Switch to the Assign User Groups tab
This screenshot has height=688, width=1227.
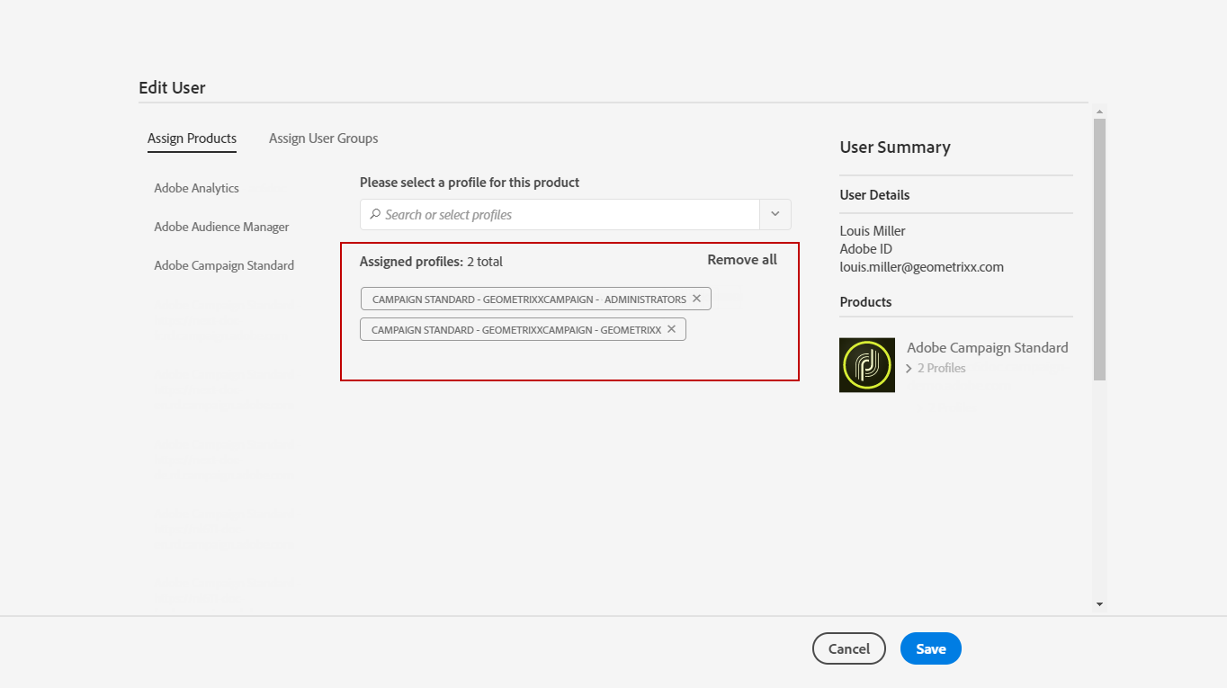(323, 138)
